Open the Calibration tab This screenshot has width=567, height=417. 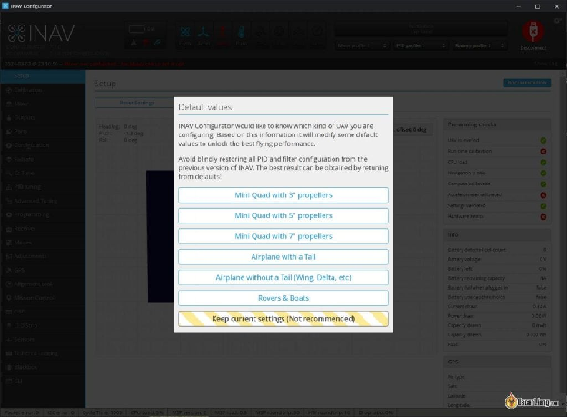(x=43, y=90)
